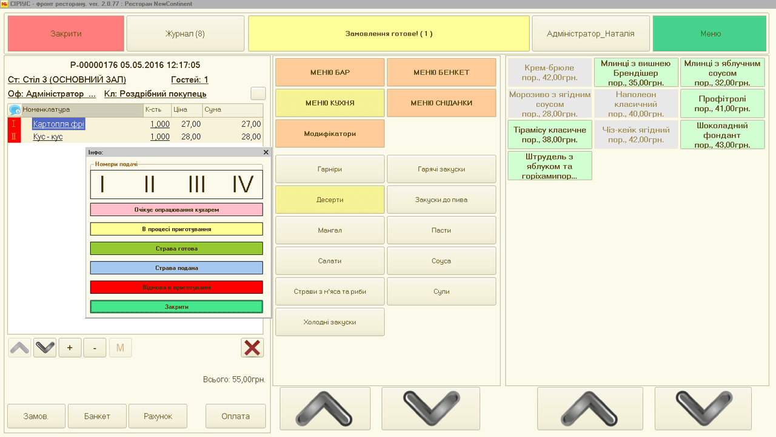Viewport: 776px width, 437px height.
Task: Move order selection down with dark arrow
Action: tap(45, 348)
